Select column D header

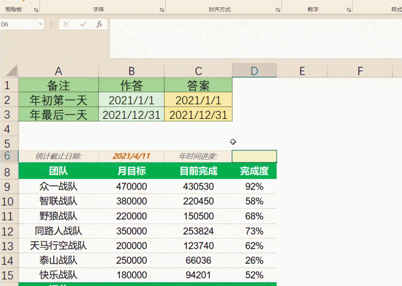(254, 71)
